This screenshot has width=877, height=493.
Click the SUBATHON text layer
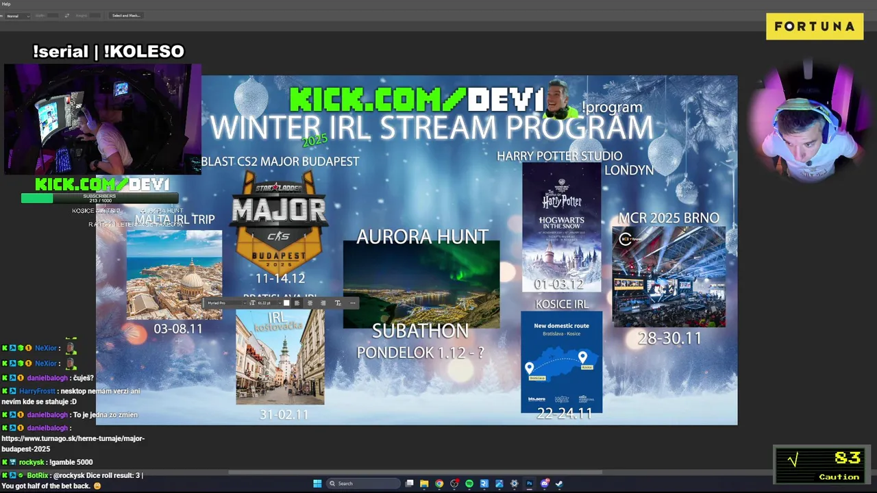420,331
